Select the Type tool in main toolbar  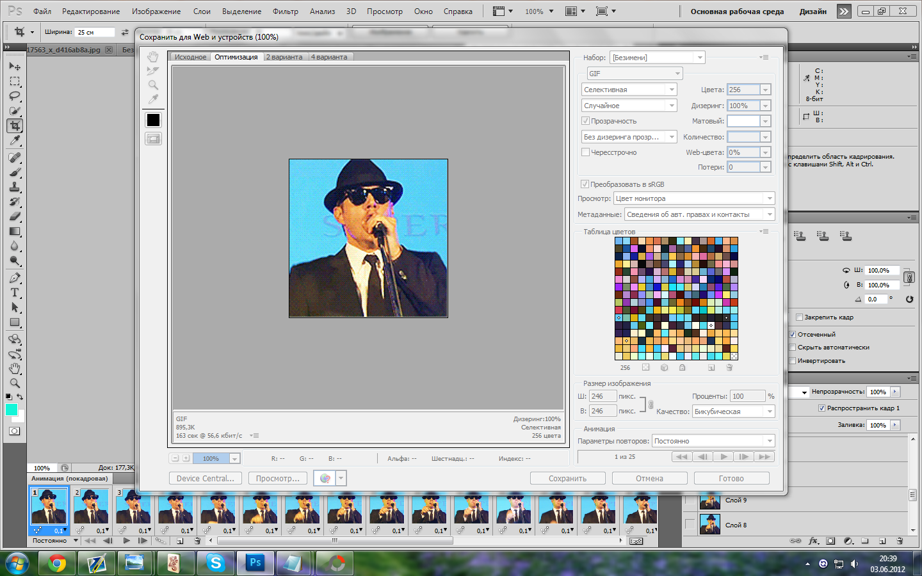coord(15,292)
